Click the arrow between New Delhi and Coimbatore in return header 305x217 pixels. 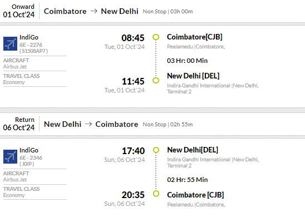click(x=88, y=124)
